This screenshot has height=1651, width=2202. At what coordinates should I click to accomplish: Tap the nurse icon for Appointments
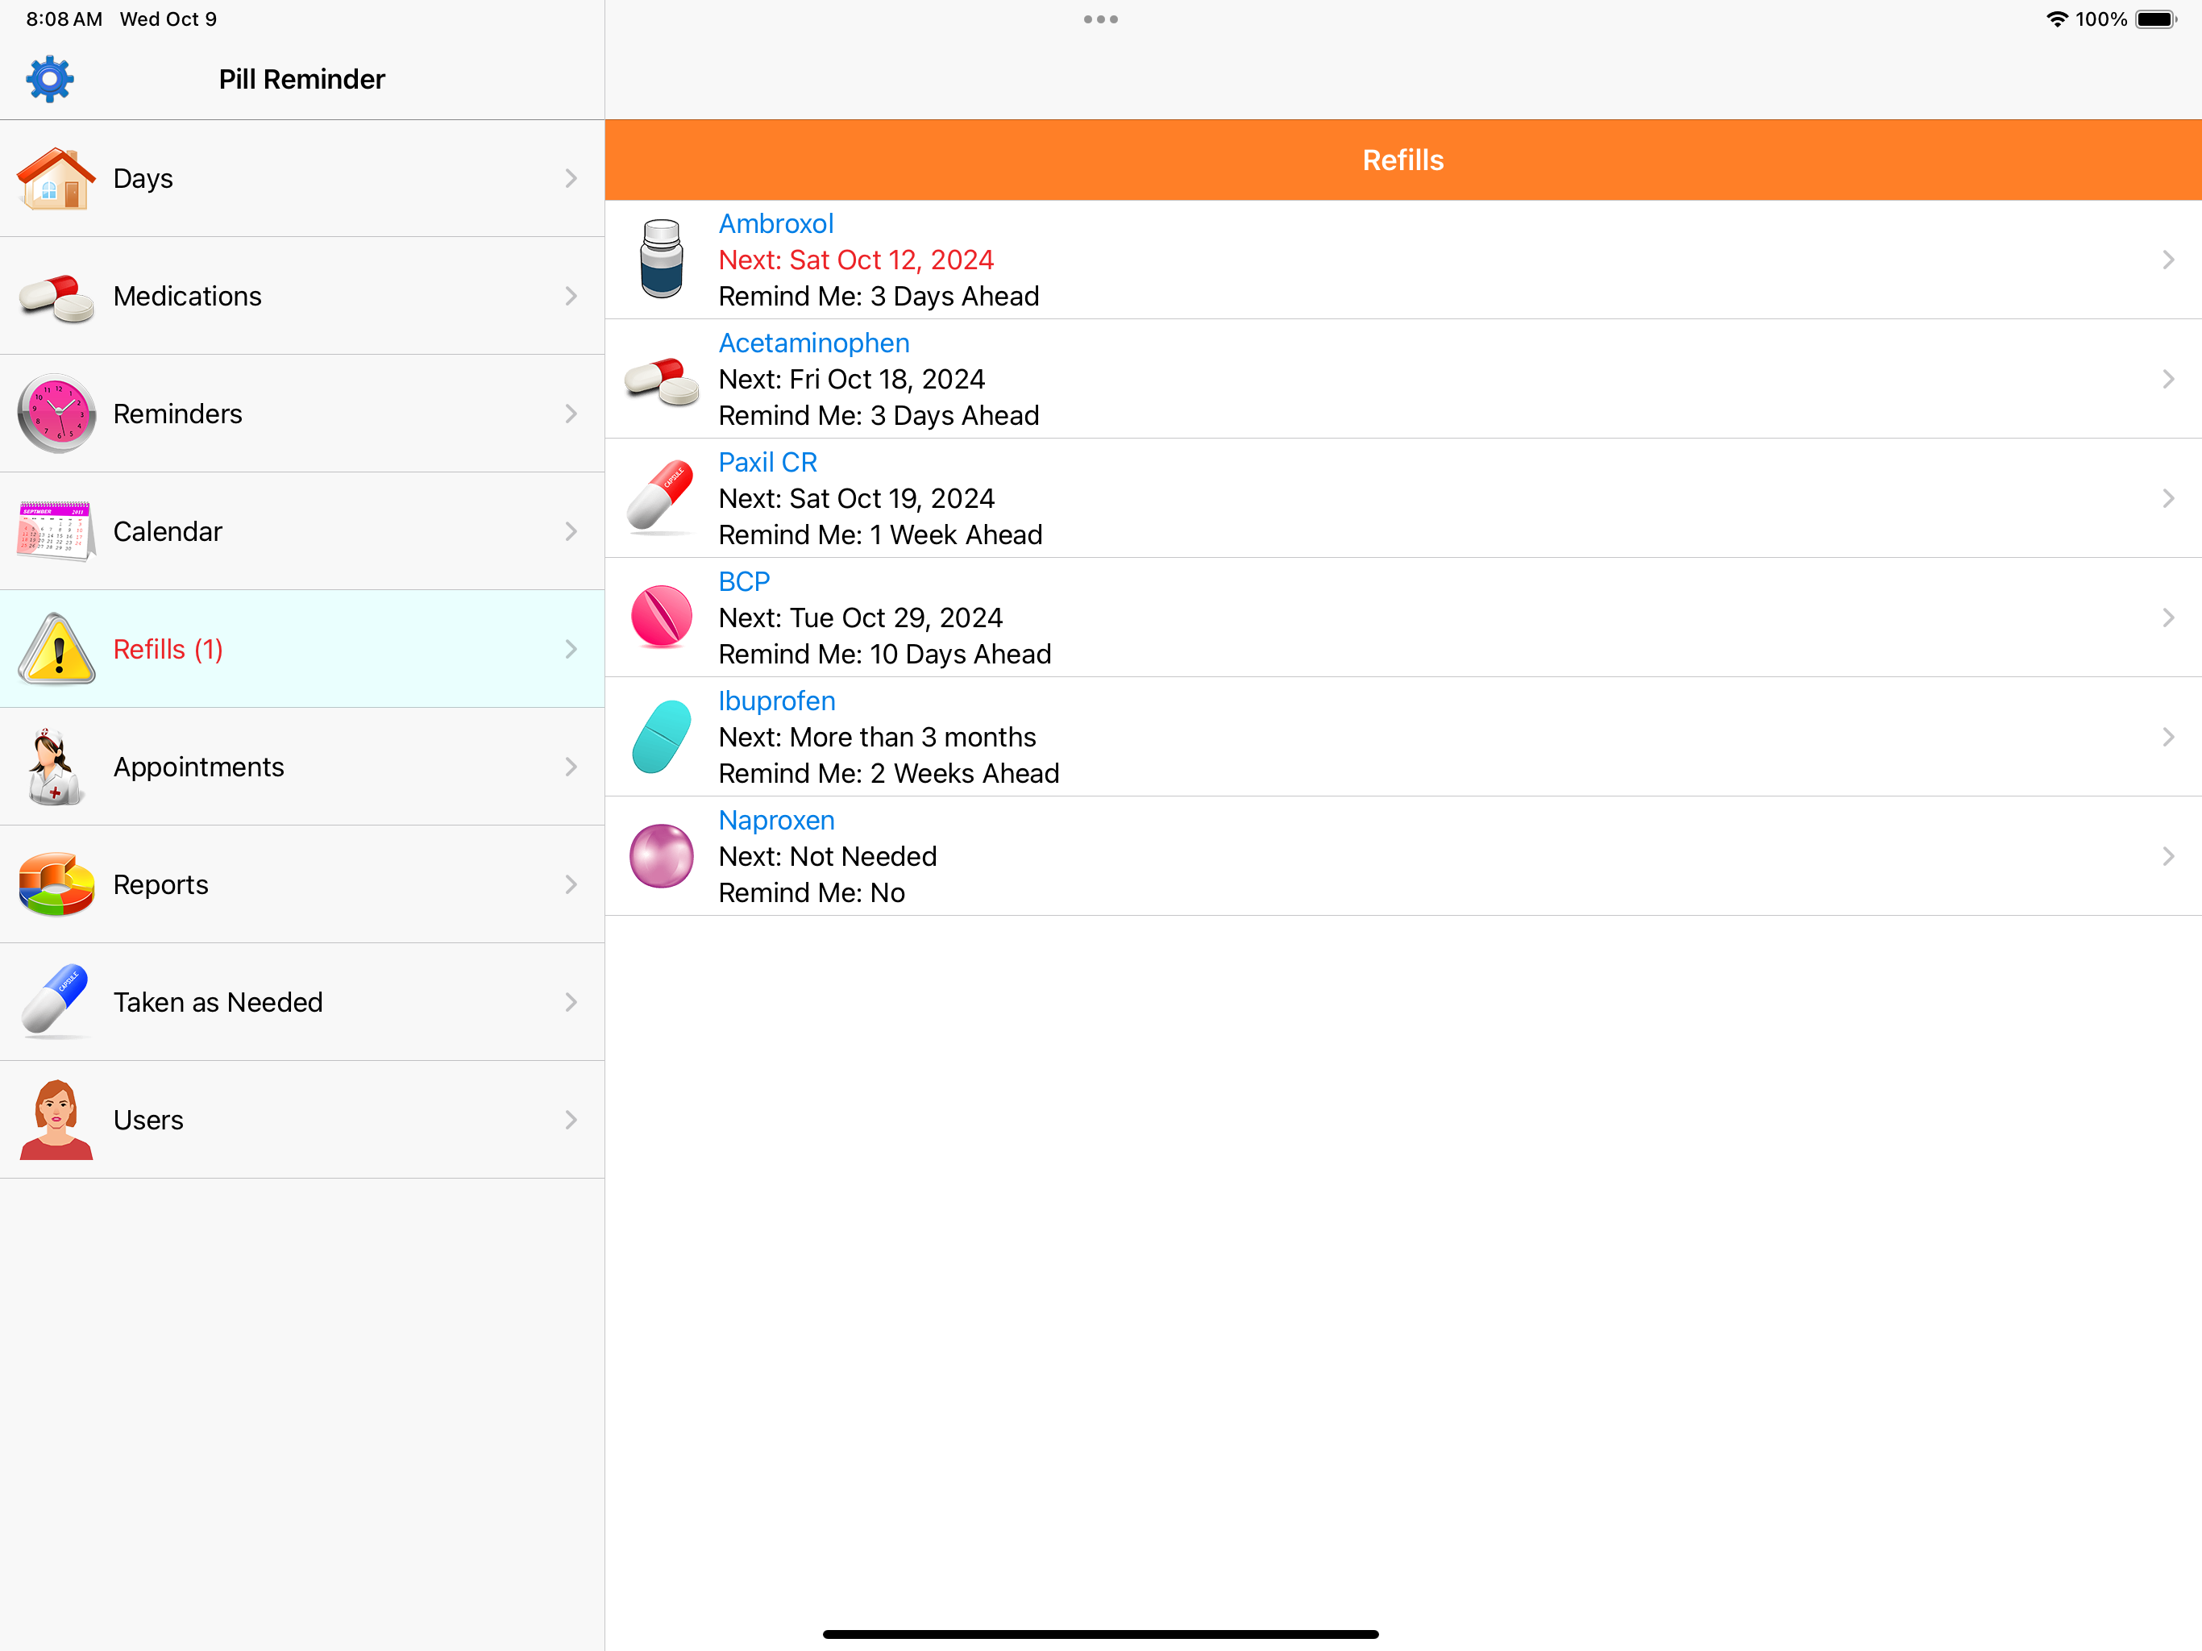pyautogui.click(x=55, y=767)
